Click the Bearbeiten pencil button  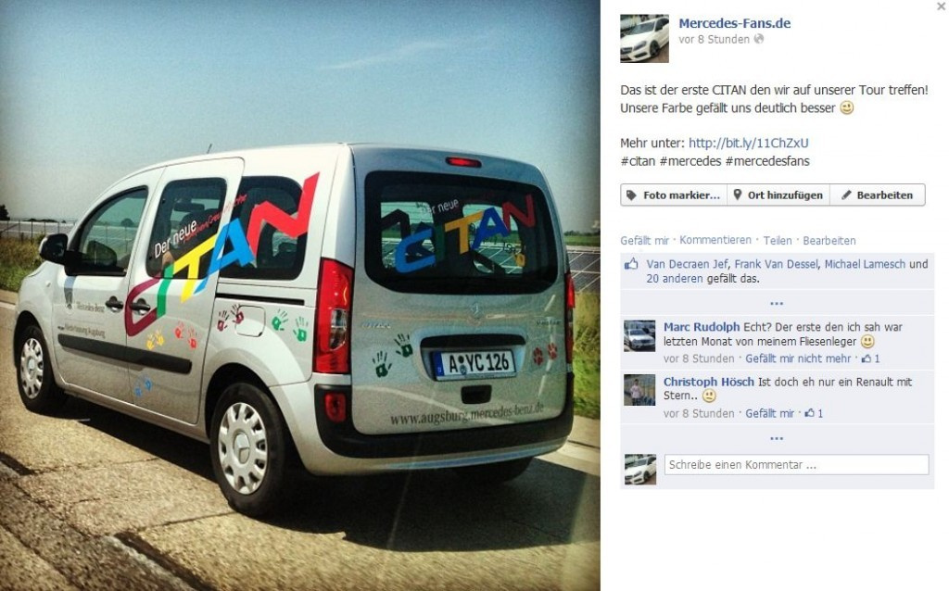[x=877, y=195]
